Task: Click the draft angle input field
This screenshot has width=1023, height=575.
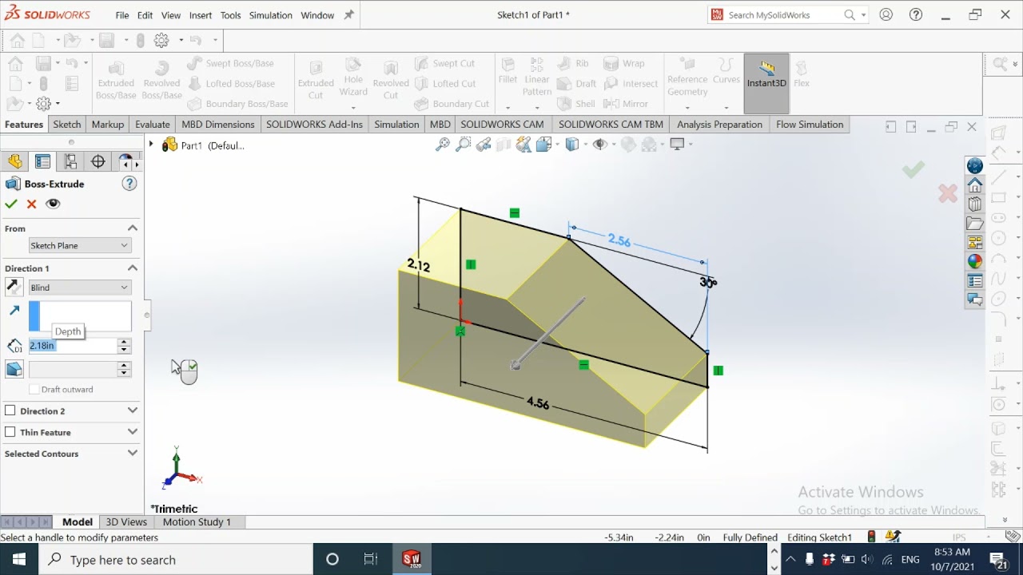Action: 72,369
